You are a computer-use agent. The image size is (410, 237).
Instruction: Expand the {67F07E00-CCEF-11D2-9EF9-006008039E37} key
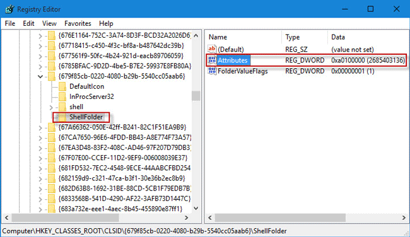tap(40, 159)
